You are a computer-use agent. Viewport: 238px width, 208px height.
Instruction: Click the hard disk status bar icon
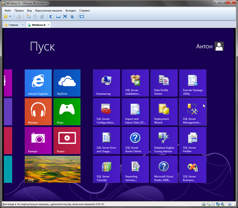point(203,204)
